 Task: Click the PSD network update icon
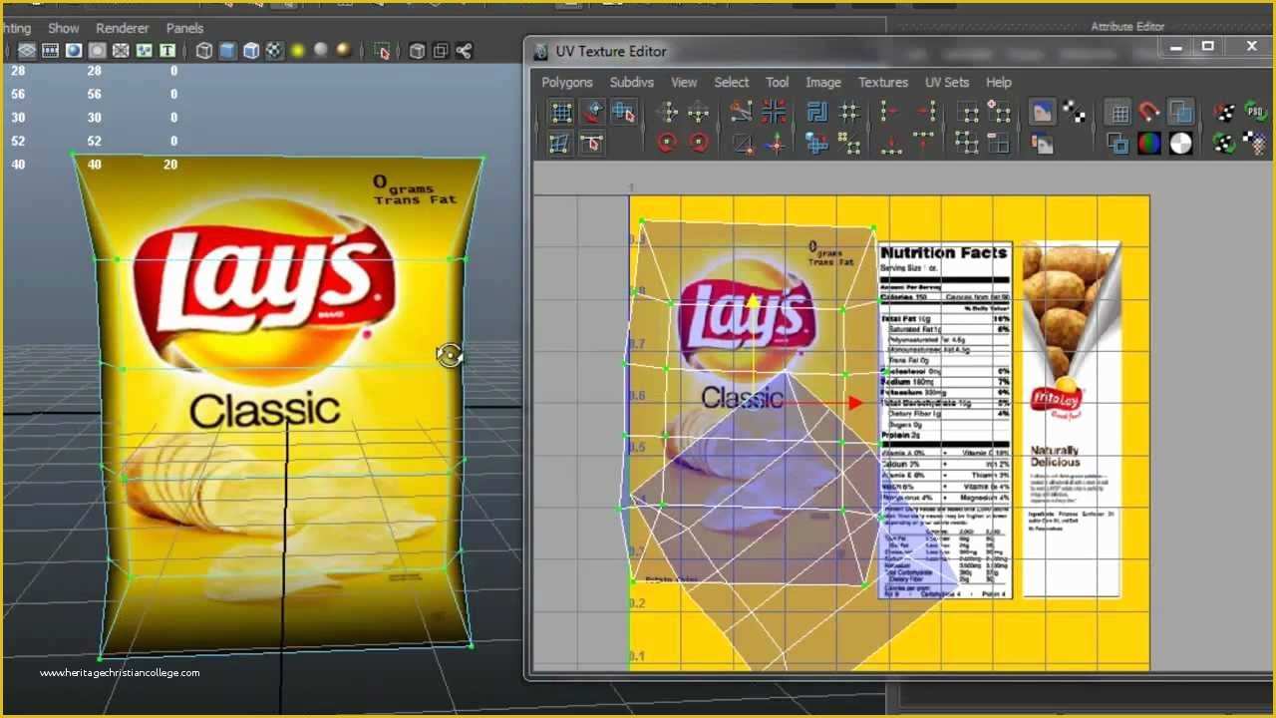point(1256,112)
